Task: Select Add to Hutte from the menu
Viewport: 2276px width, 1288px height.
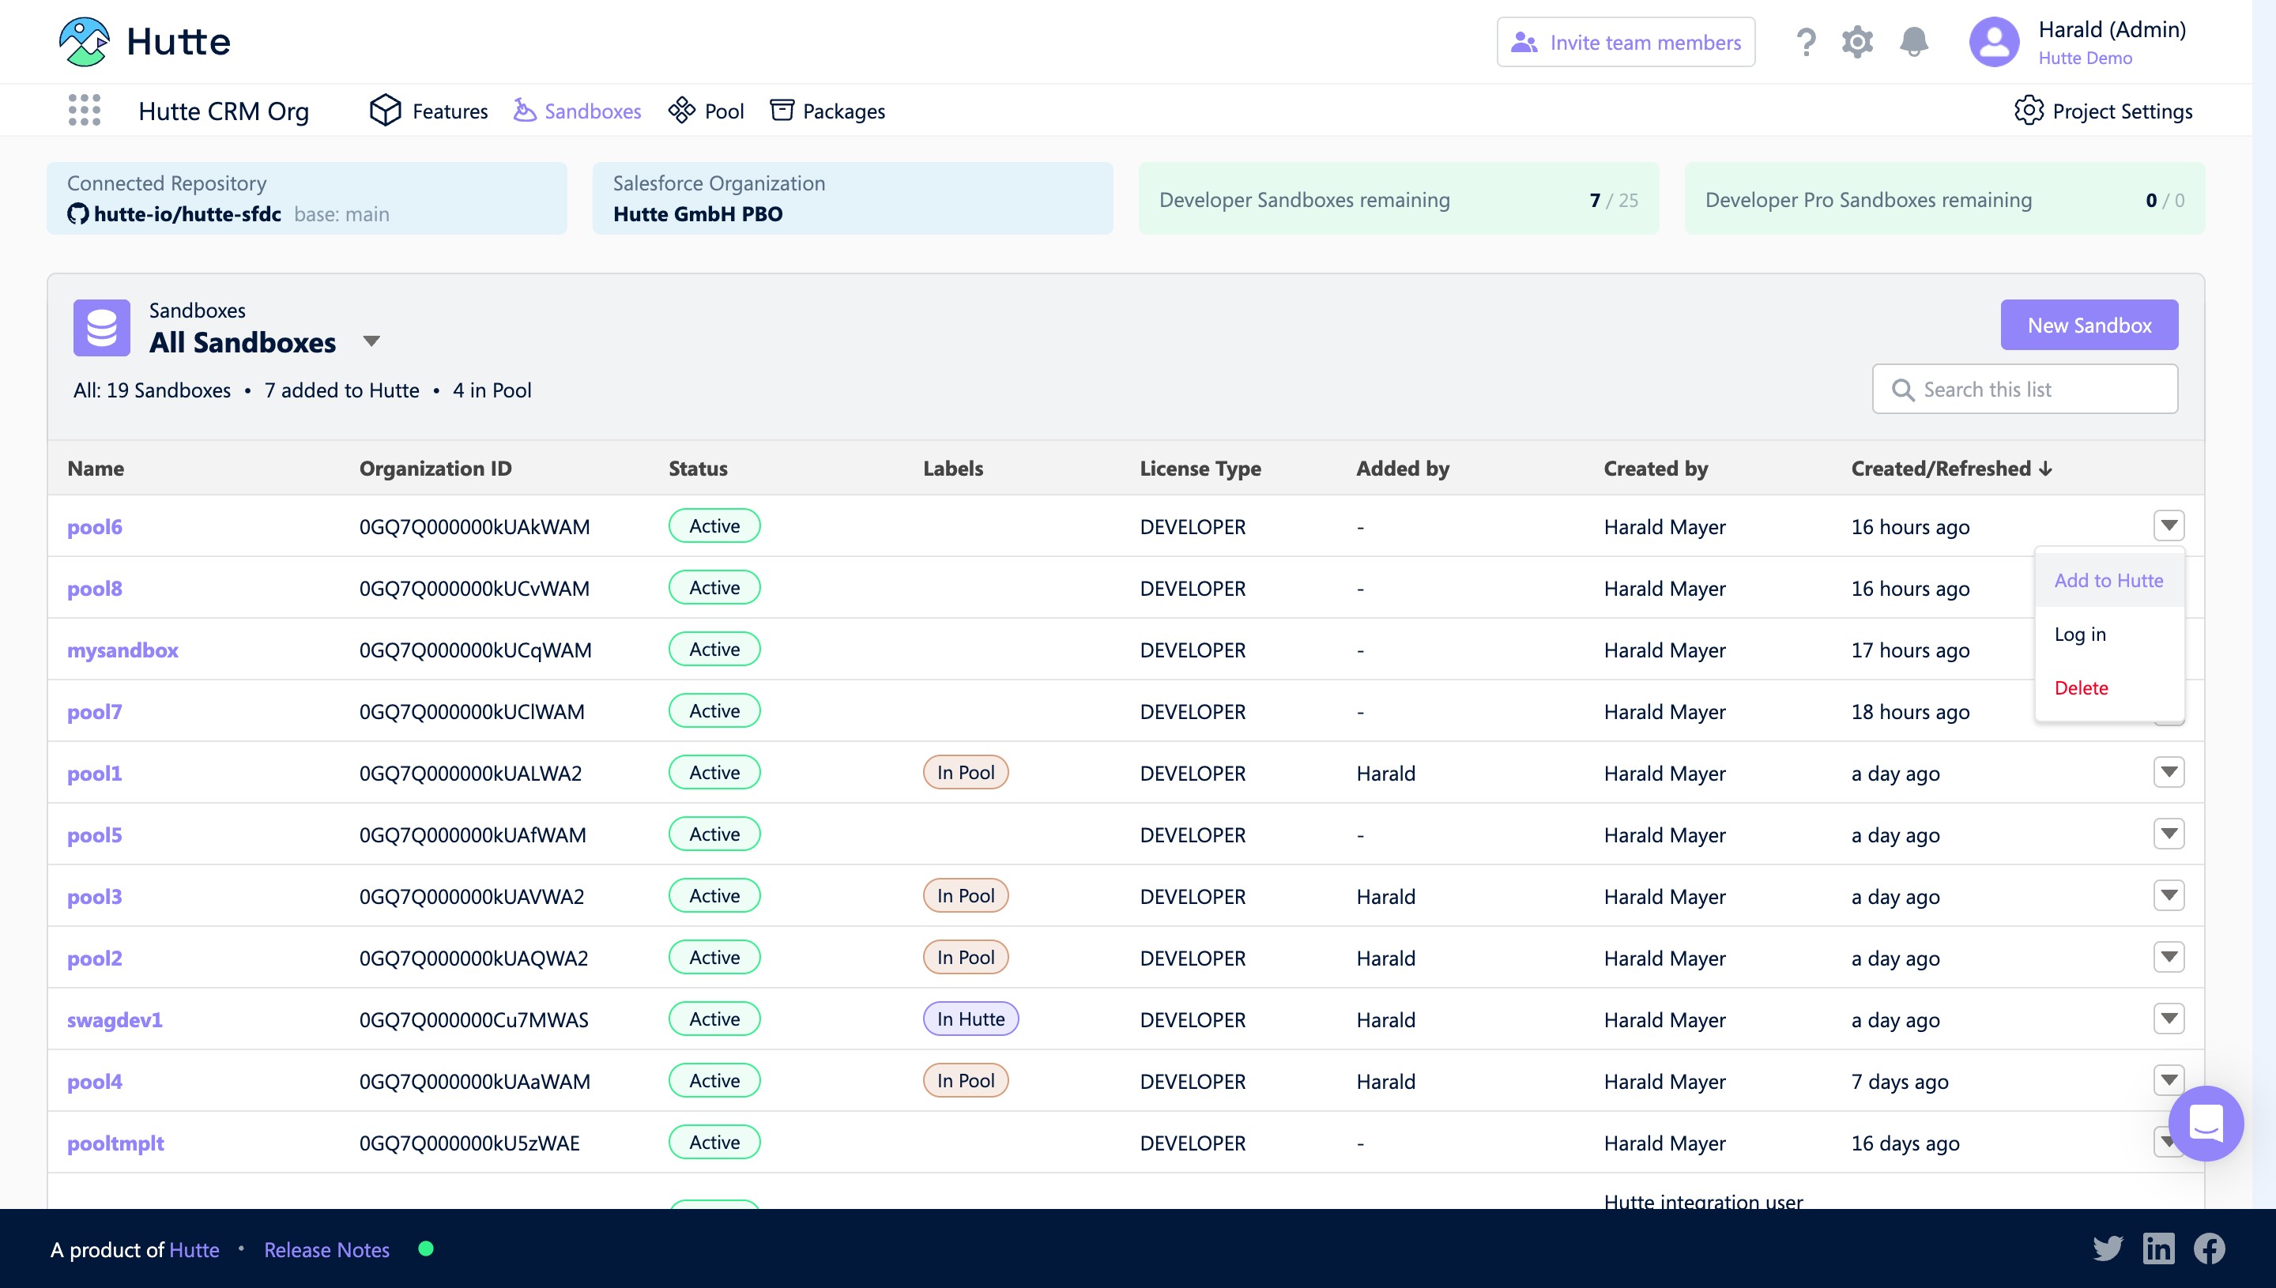Action: (x=2108, y=580)
